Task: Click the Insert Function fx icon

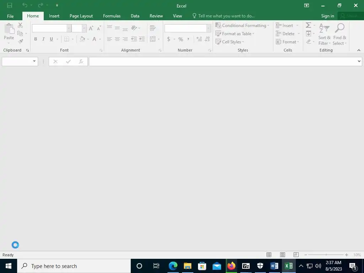Action: pyautogui.click(x=81, y=61)
